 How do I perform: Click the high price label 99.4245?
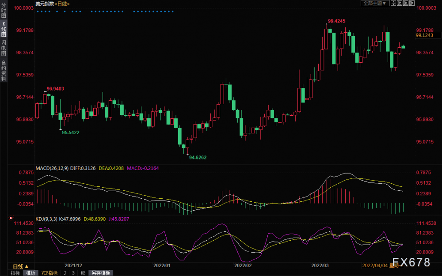[336, 21]
